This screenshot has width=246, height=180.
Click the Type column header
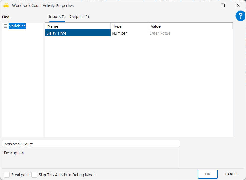pyautogui.click(x=129, y=26)
